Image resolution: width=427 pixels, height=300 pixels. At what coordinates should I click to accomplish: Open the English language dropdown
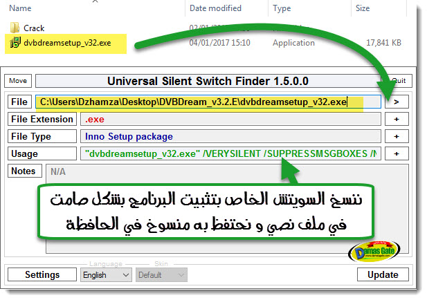coord(106,275)
